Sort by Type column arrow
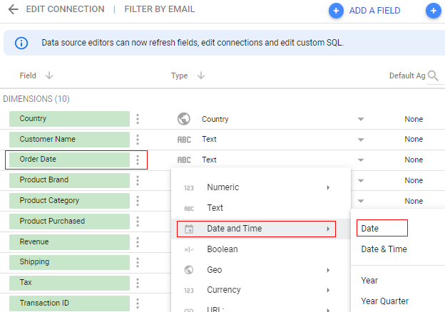This screenshot has width=445, height=312. tap(201, 76)
